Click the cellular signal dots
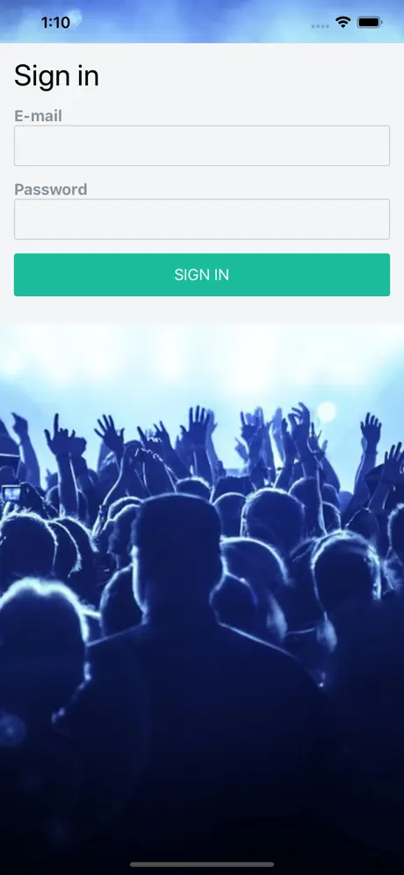404x875 pixels. tap(320, 25)
